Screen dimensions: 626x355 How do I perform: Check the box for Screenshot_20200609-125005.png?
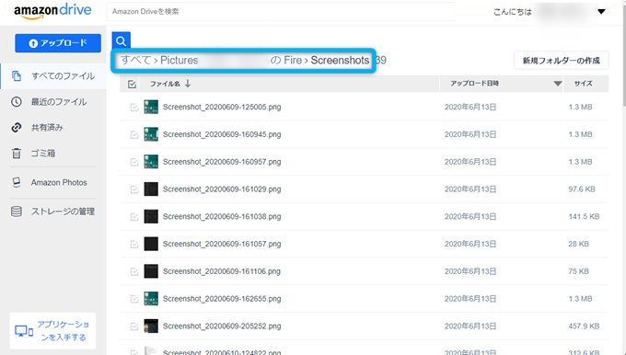pyautogui.click(x=134, y=107)
